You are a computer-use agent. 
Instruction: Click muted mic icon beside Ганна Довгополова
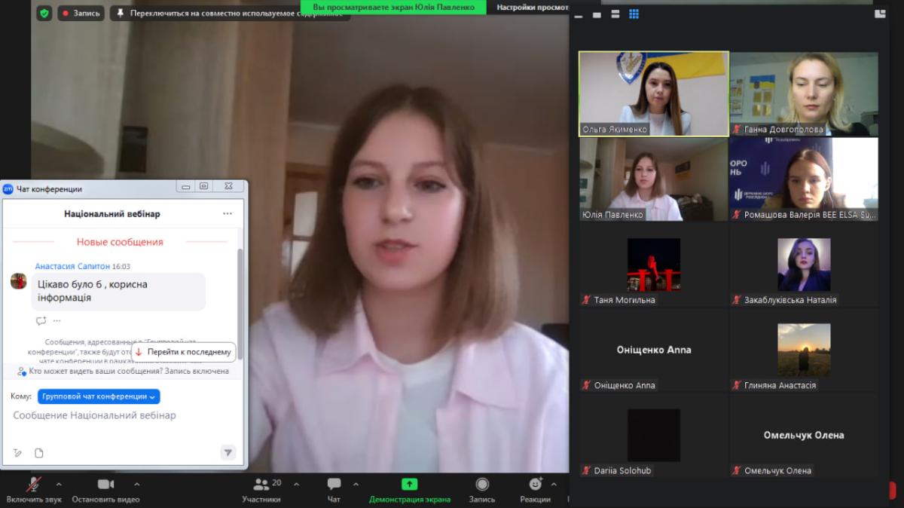(737, 130)
